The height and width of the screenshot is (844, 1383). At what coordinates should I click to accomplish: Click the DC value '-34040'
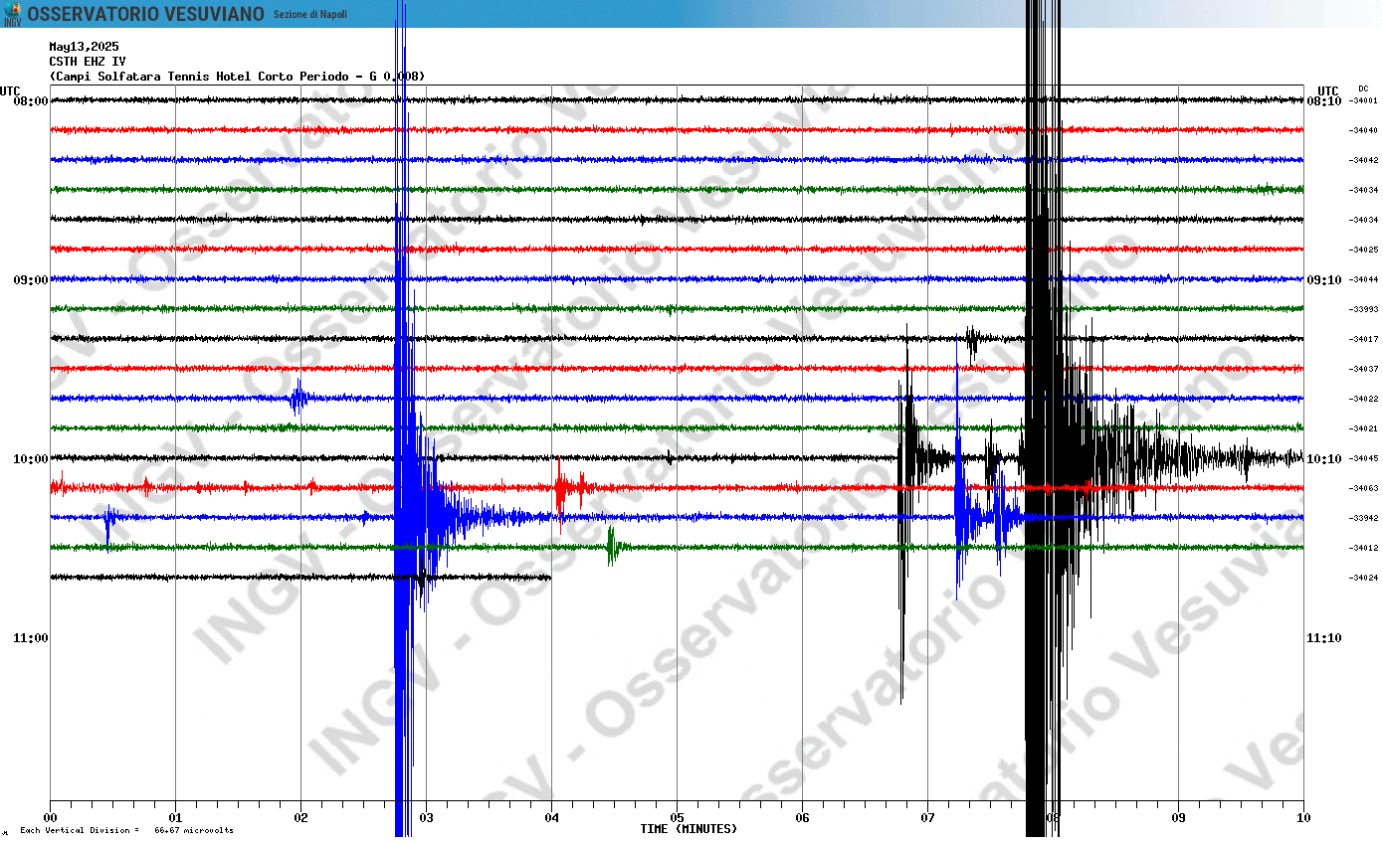pos(1363,131)
